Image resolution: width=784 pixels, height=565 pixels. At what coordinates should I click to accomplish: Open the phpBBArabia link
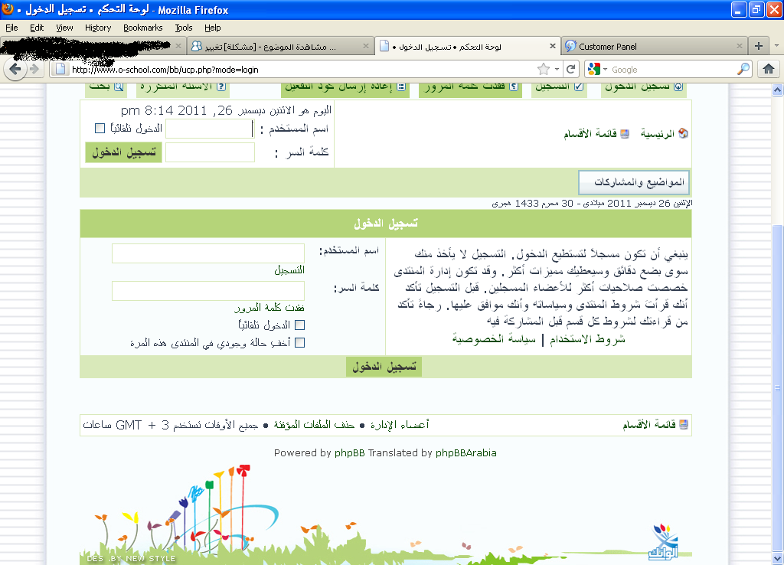point(465,452)
